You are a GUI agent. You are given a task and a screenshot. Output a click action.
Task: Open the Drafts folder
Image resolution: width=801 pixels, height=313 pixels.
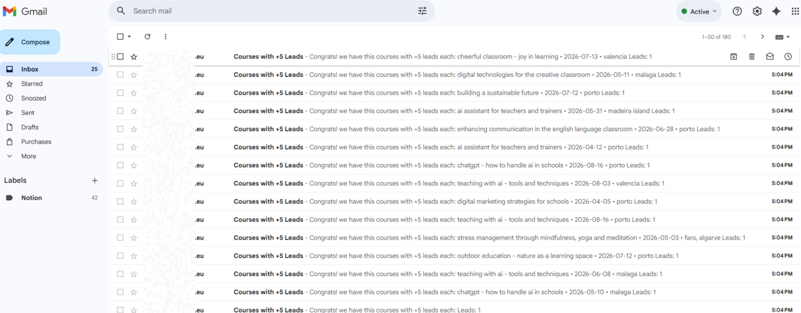tap(30, 127)
